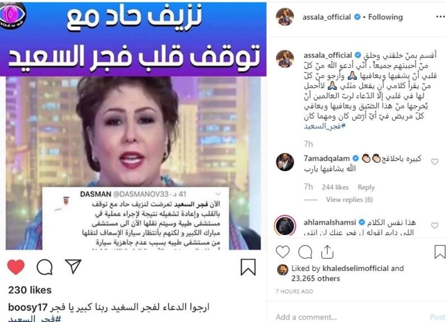446x322 pixels.
Task: View the 23,265 others who liked
Action: (x=316, y=278)
